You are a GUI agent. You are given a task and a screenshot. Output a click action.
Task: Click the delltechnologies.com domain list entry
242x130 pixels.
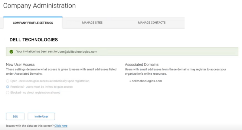coord(147,81)
